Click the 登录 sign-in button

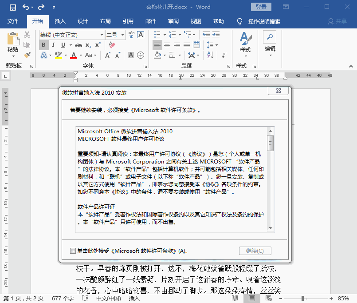pyautogui.click(x=261, y=7)
